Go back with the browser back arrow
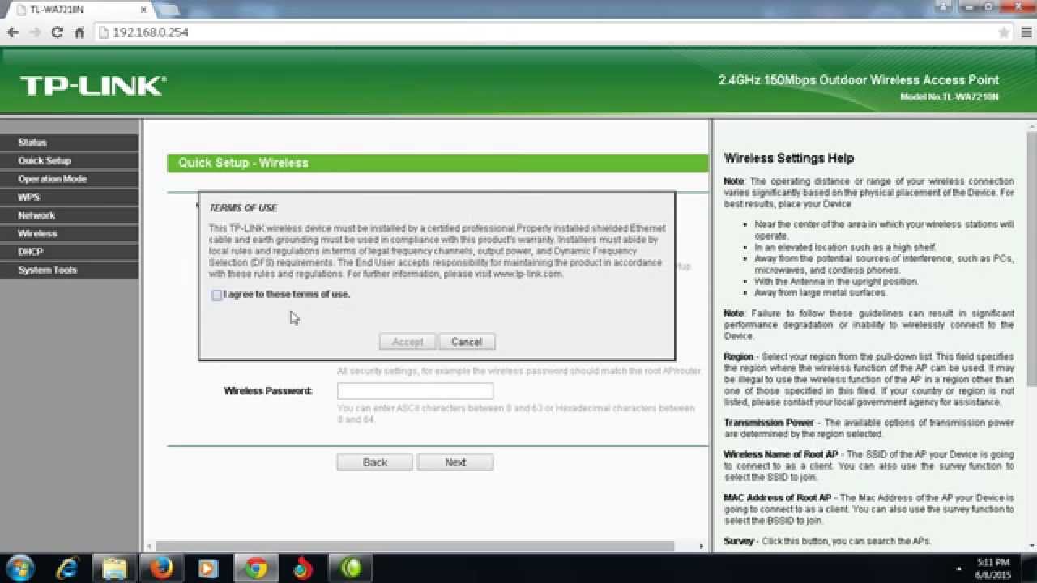 click(13, 32)
